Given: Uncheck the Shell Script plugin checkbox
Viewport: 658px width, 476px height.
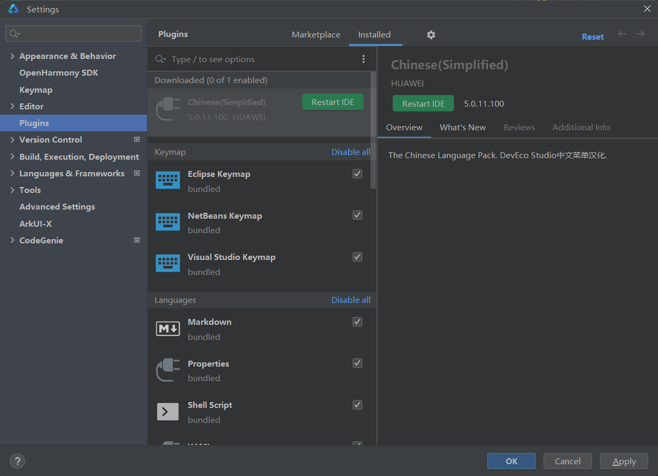Looking at the screenshot, I should tap(357, 405).
